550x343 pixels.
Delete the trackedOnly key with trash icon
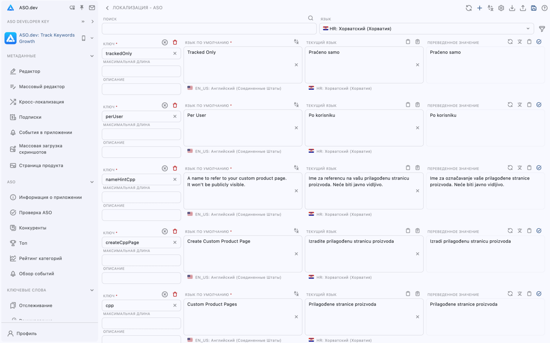pos(175,42)
